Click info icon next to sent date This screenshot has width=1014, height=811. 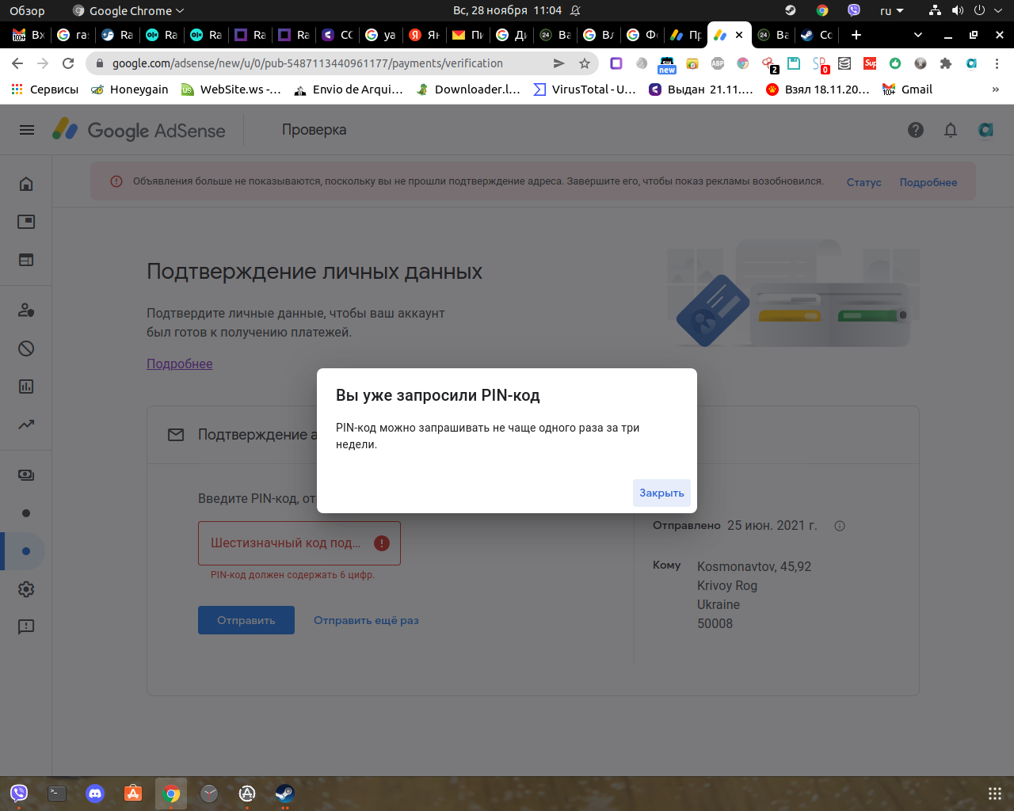click(x=840, y=526)
